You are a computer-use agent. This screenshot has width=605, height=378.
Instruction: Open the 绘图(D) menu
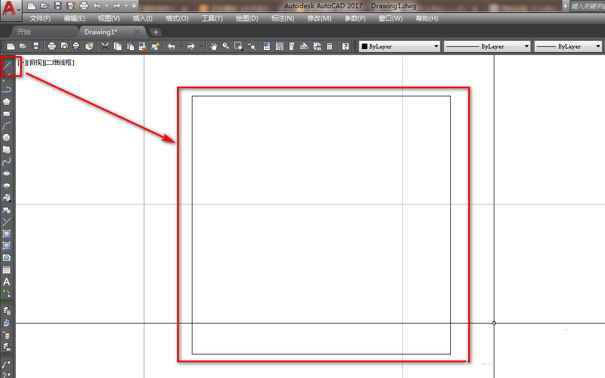point(246,19)
